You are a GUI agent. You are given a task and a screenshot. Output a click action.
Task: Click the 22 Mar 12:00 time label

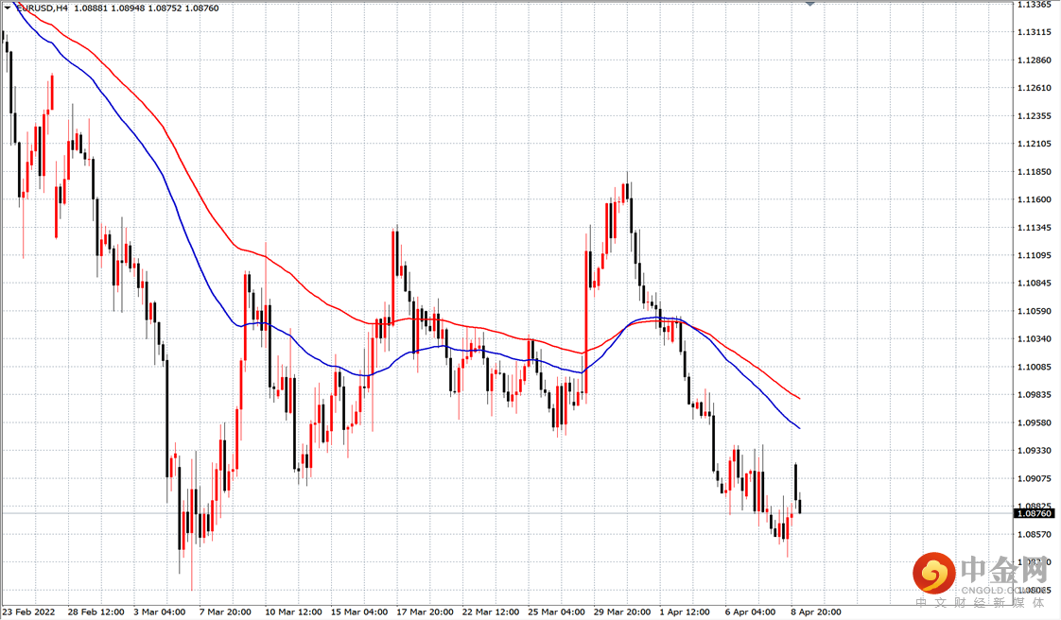click(x=491, y=611)
